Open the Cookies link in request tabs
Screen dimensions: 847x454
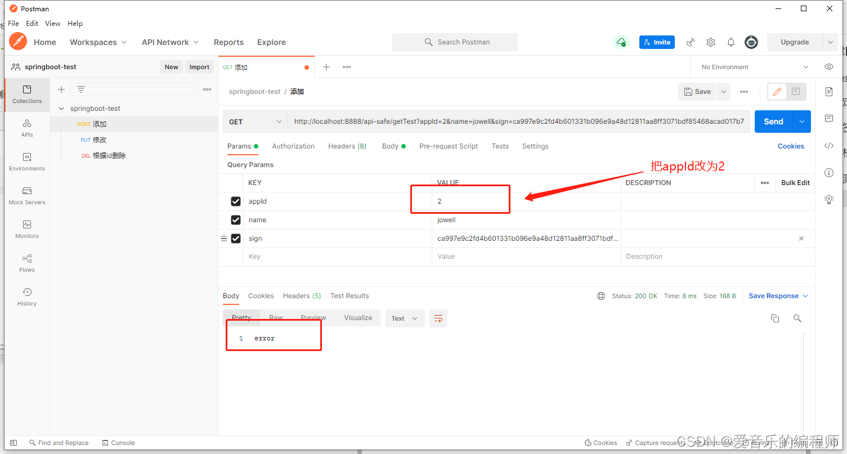791,146
